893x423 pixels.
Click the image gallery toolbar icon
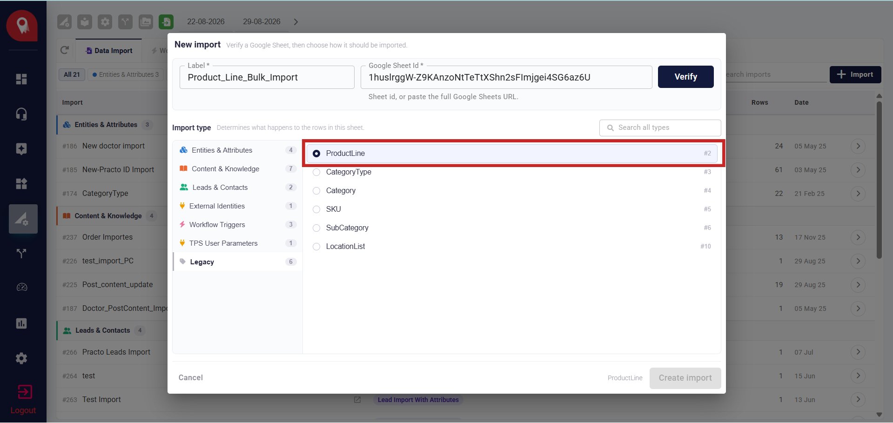tap(146, 22)
